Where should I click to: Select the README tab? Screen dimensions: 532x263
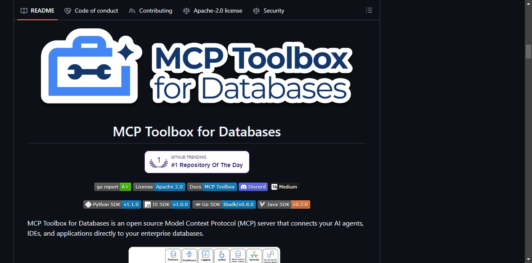click(x=37, y=11)
